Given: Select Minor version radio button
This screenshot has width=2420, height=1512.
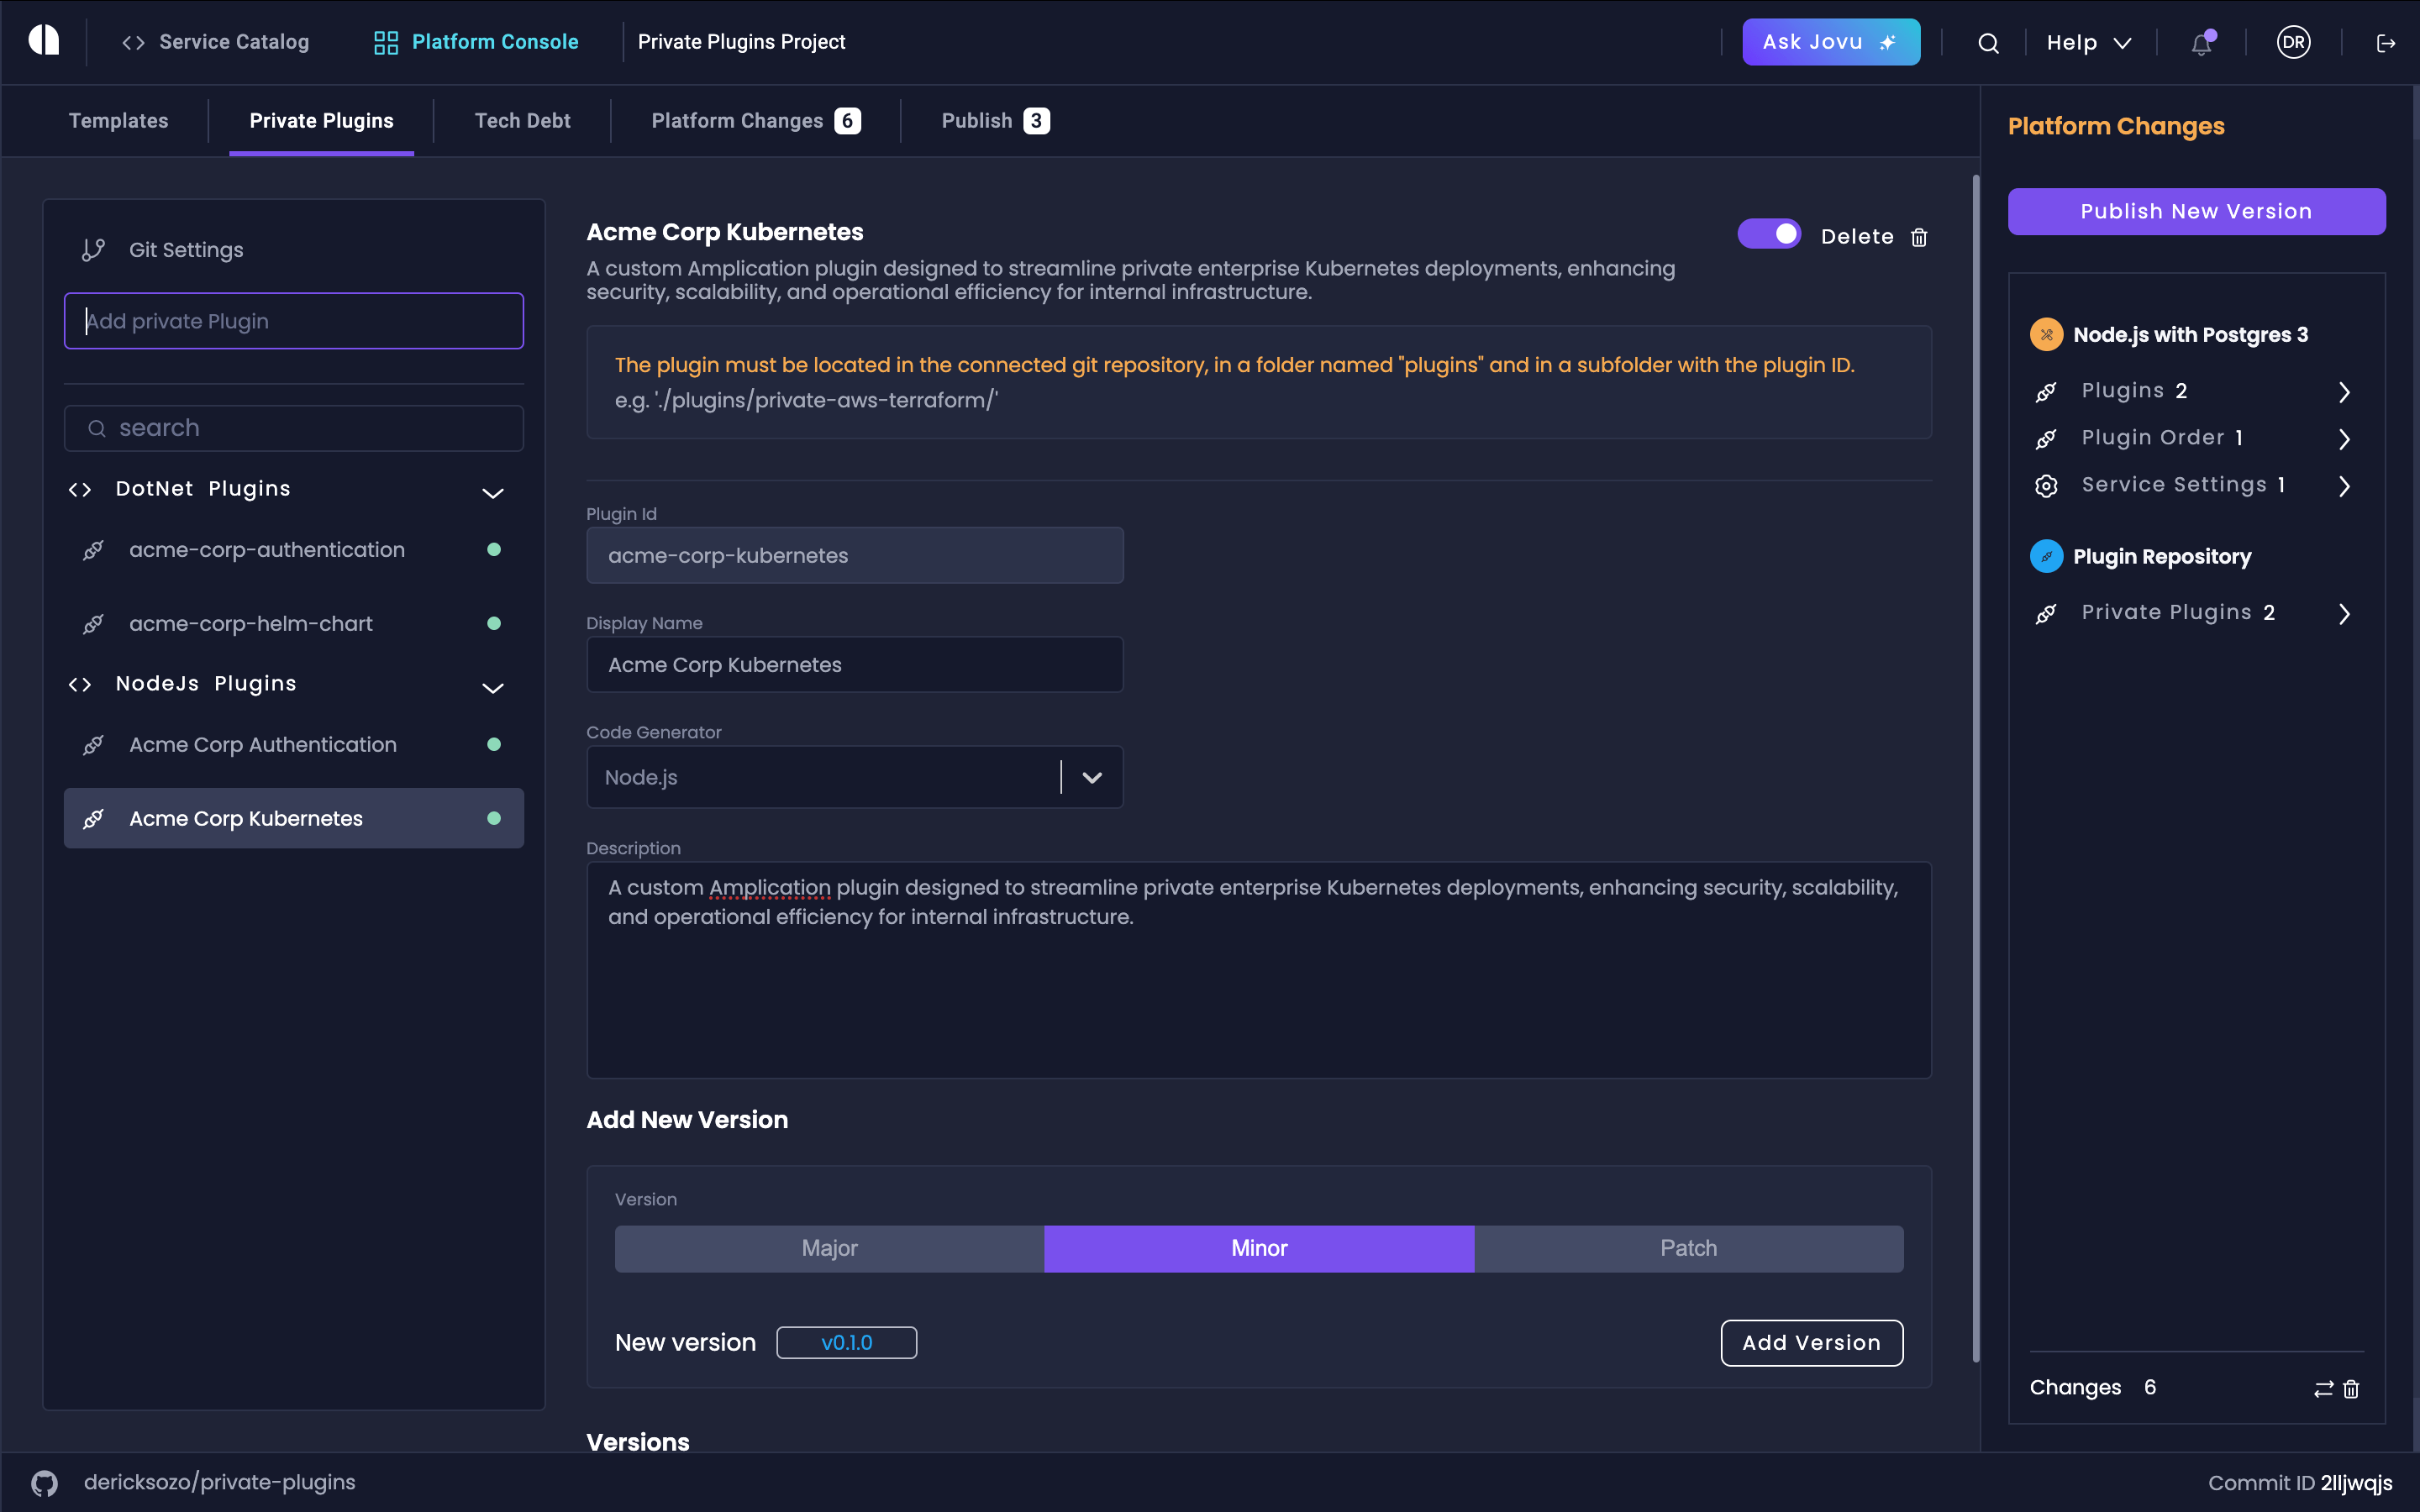Looking at the screenshot, I should click(1260, 1247).
